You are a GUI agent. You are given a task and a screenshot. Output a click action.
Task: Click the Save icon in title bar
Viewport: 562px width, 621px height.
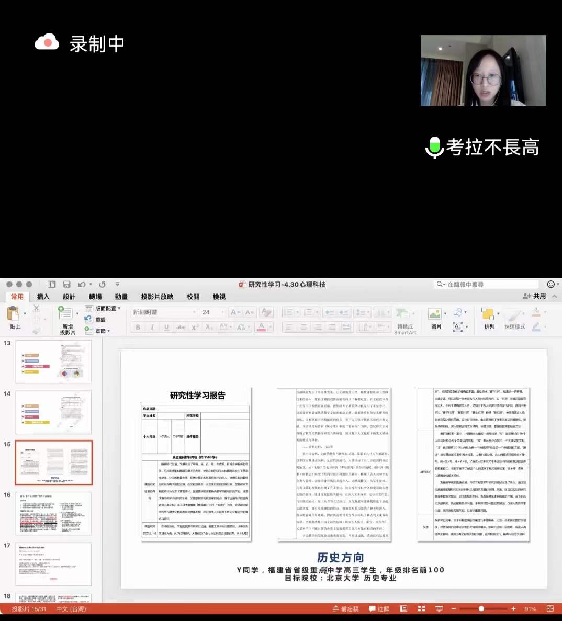click(66, 284)
